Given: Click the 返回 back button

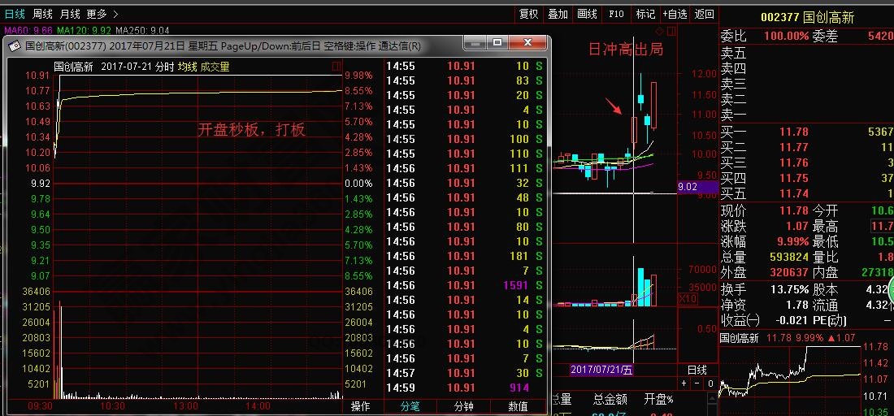Looking at the screenshot, I should (x=704, y=14).
